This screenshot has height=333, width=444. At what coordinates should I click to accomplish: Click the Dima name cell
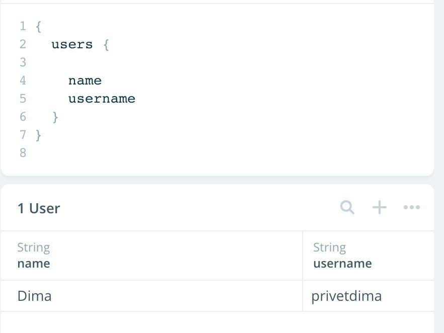coord(152,296)
